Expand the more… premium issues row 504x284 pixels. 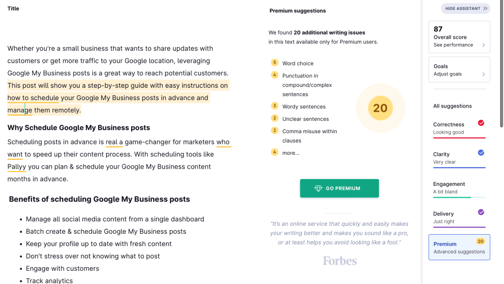click(290, 153)
